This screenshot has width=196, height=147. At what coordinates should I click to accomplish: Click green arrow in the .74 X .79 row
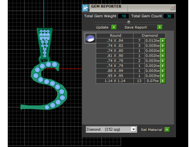coord(163,66)
